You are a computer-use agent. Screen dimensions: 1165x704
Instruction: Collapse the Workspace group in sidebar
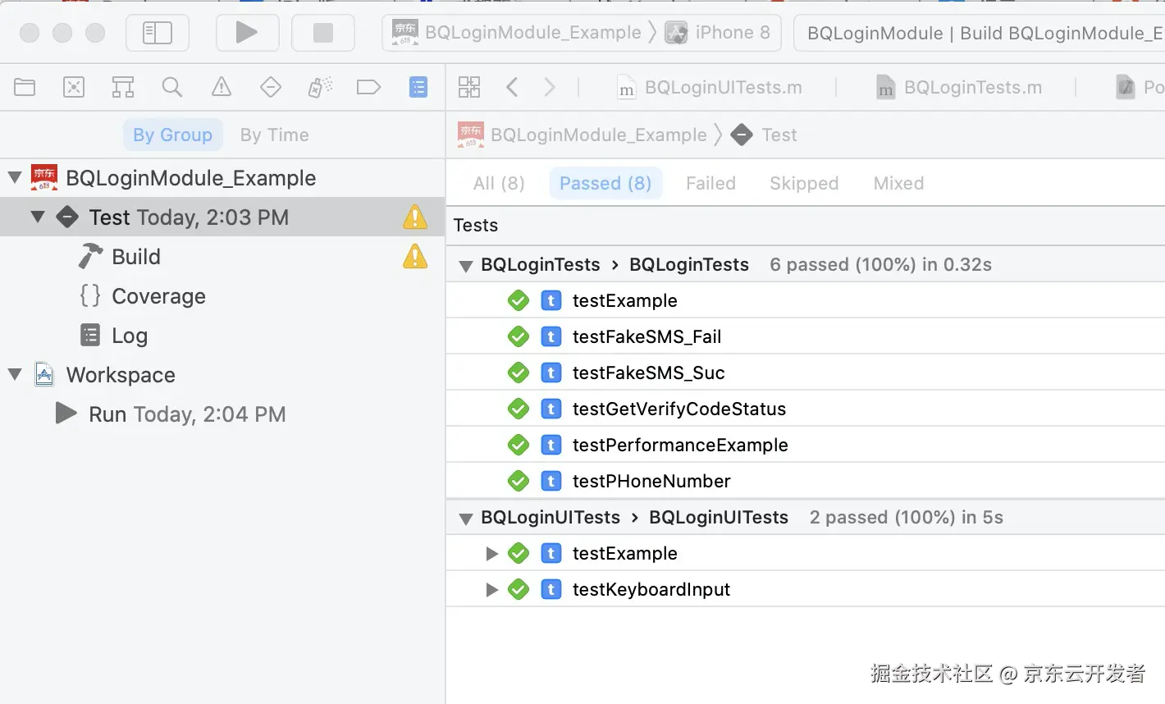point(15,375)
